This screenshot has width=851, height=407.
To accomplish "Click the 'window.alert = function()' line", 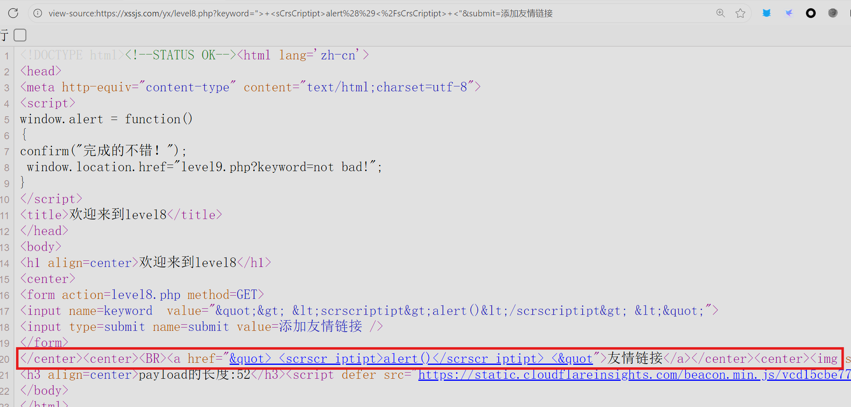I will 106,119.
